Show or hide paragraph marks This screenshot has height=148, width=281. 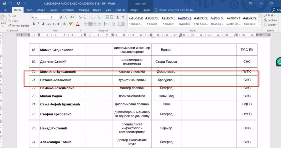(x=123, y=17)
